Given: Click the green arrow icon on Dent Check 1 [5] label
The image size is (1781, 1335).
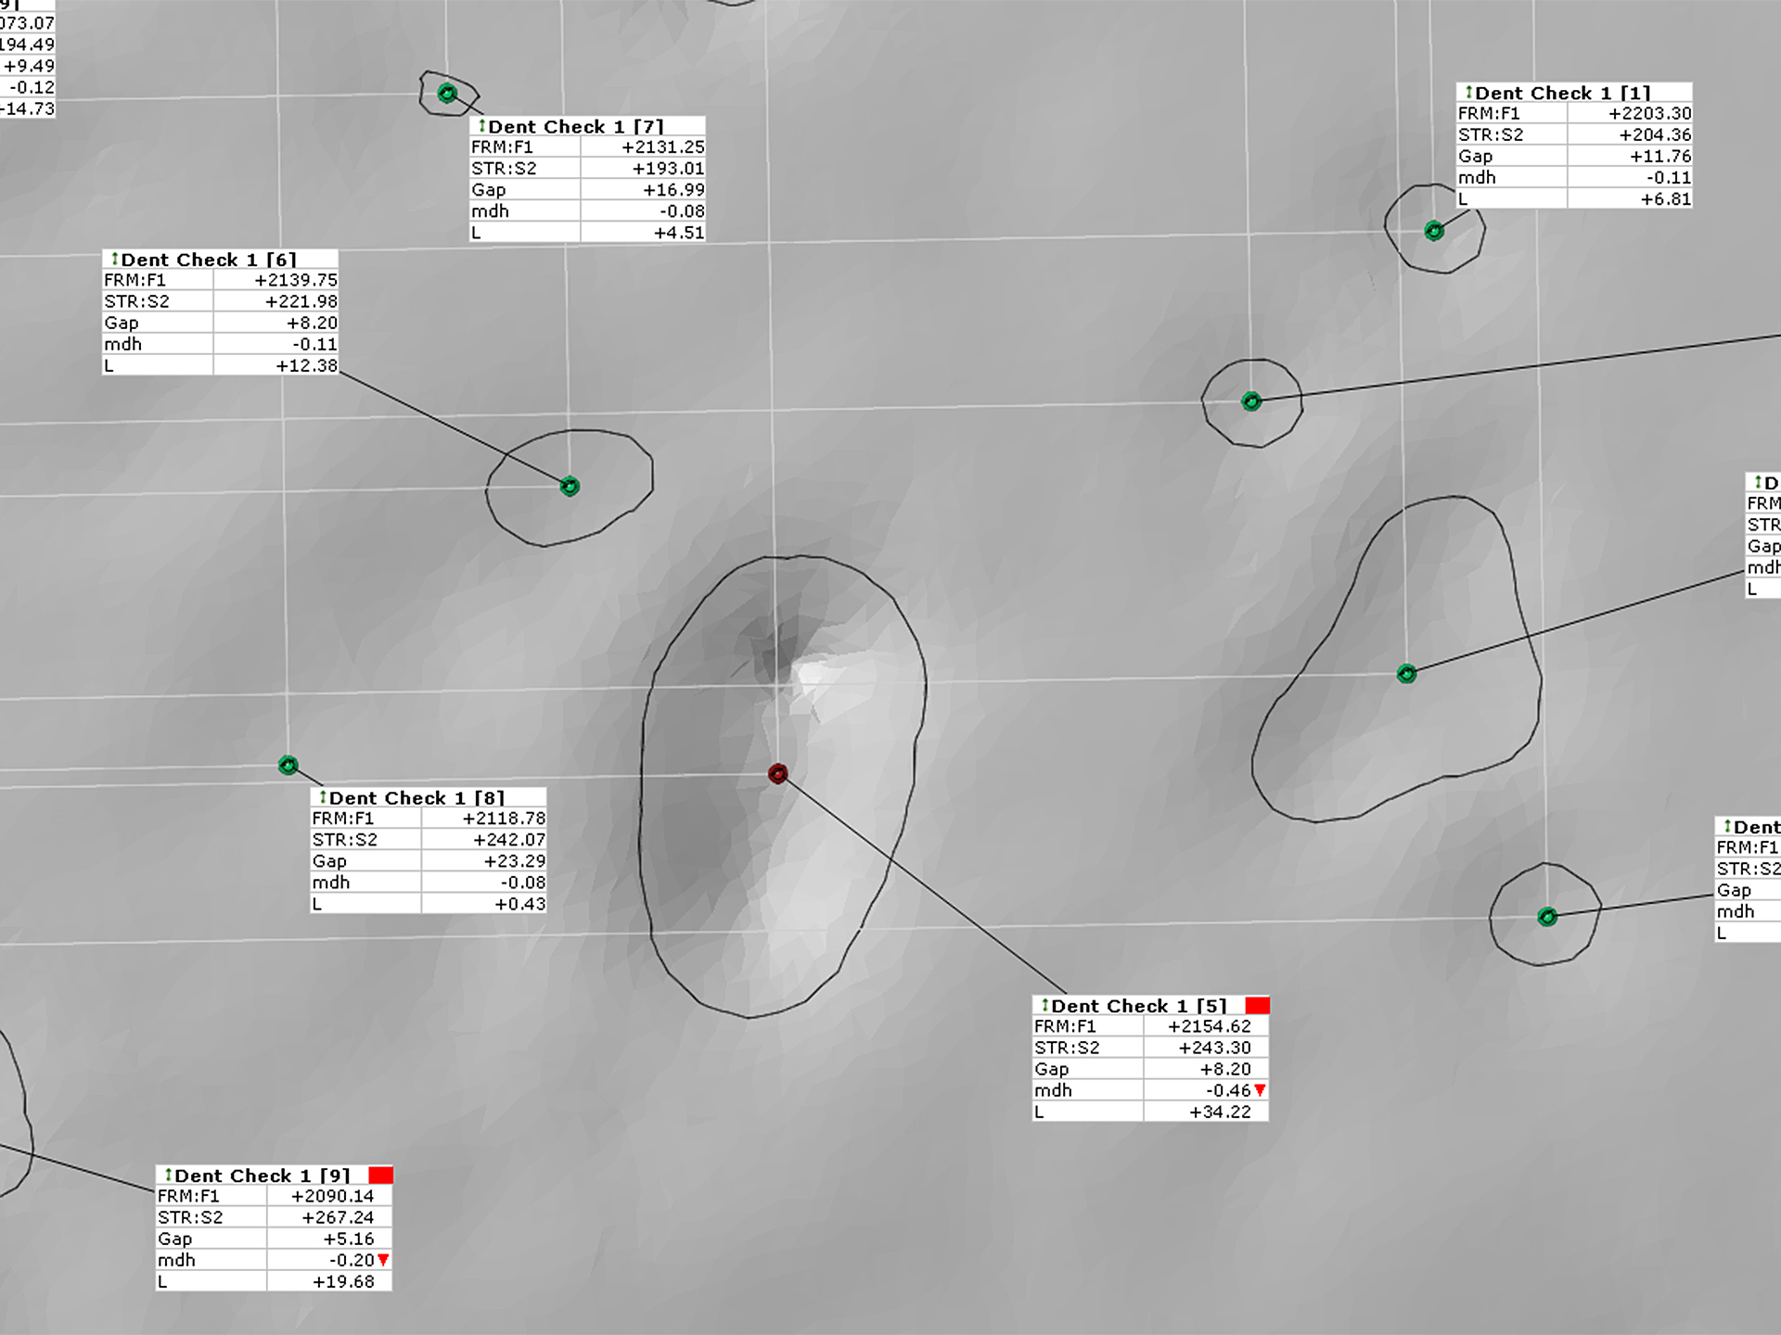Looking at the screenshot, I should pos(1047,1006).
